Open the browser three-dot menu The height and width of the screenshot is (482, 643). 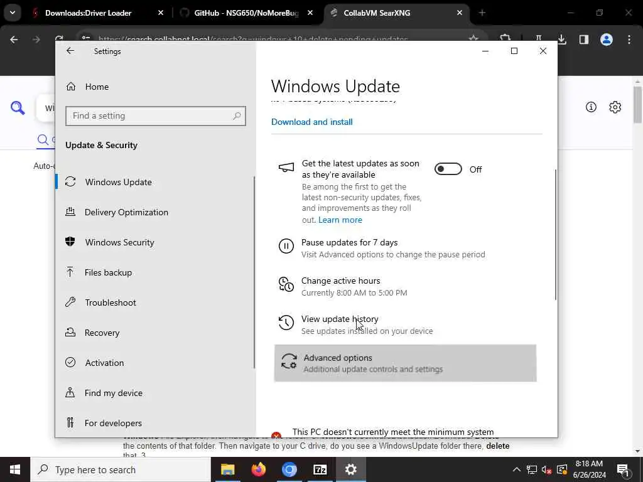pos(629,40)
